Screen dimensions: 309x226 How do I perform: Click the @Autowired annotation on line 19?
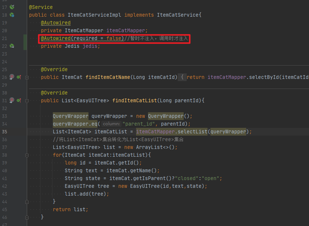point(55,23)
